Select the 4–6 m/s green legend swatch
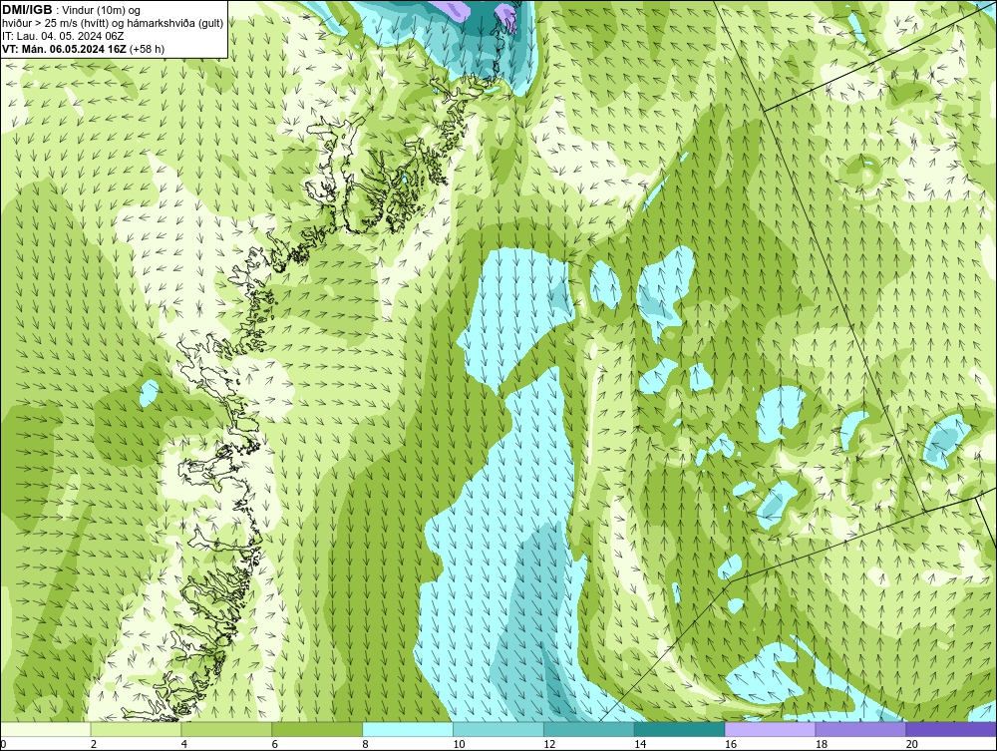Screen dimensions: 997x751 click(x=226, y=729)
